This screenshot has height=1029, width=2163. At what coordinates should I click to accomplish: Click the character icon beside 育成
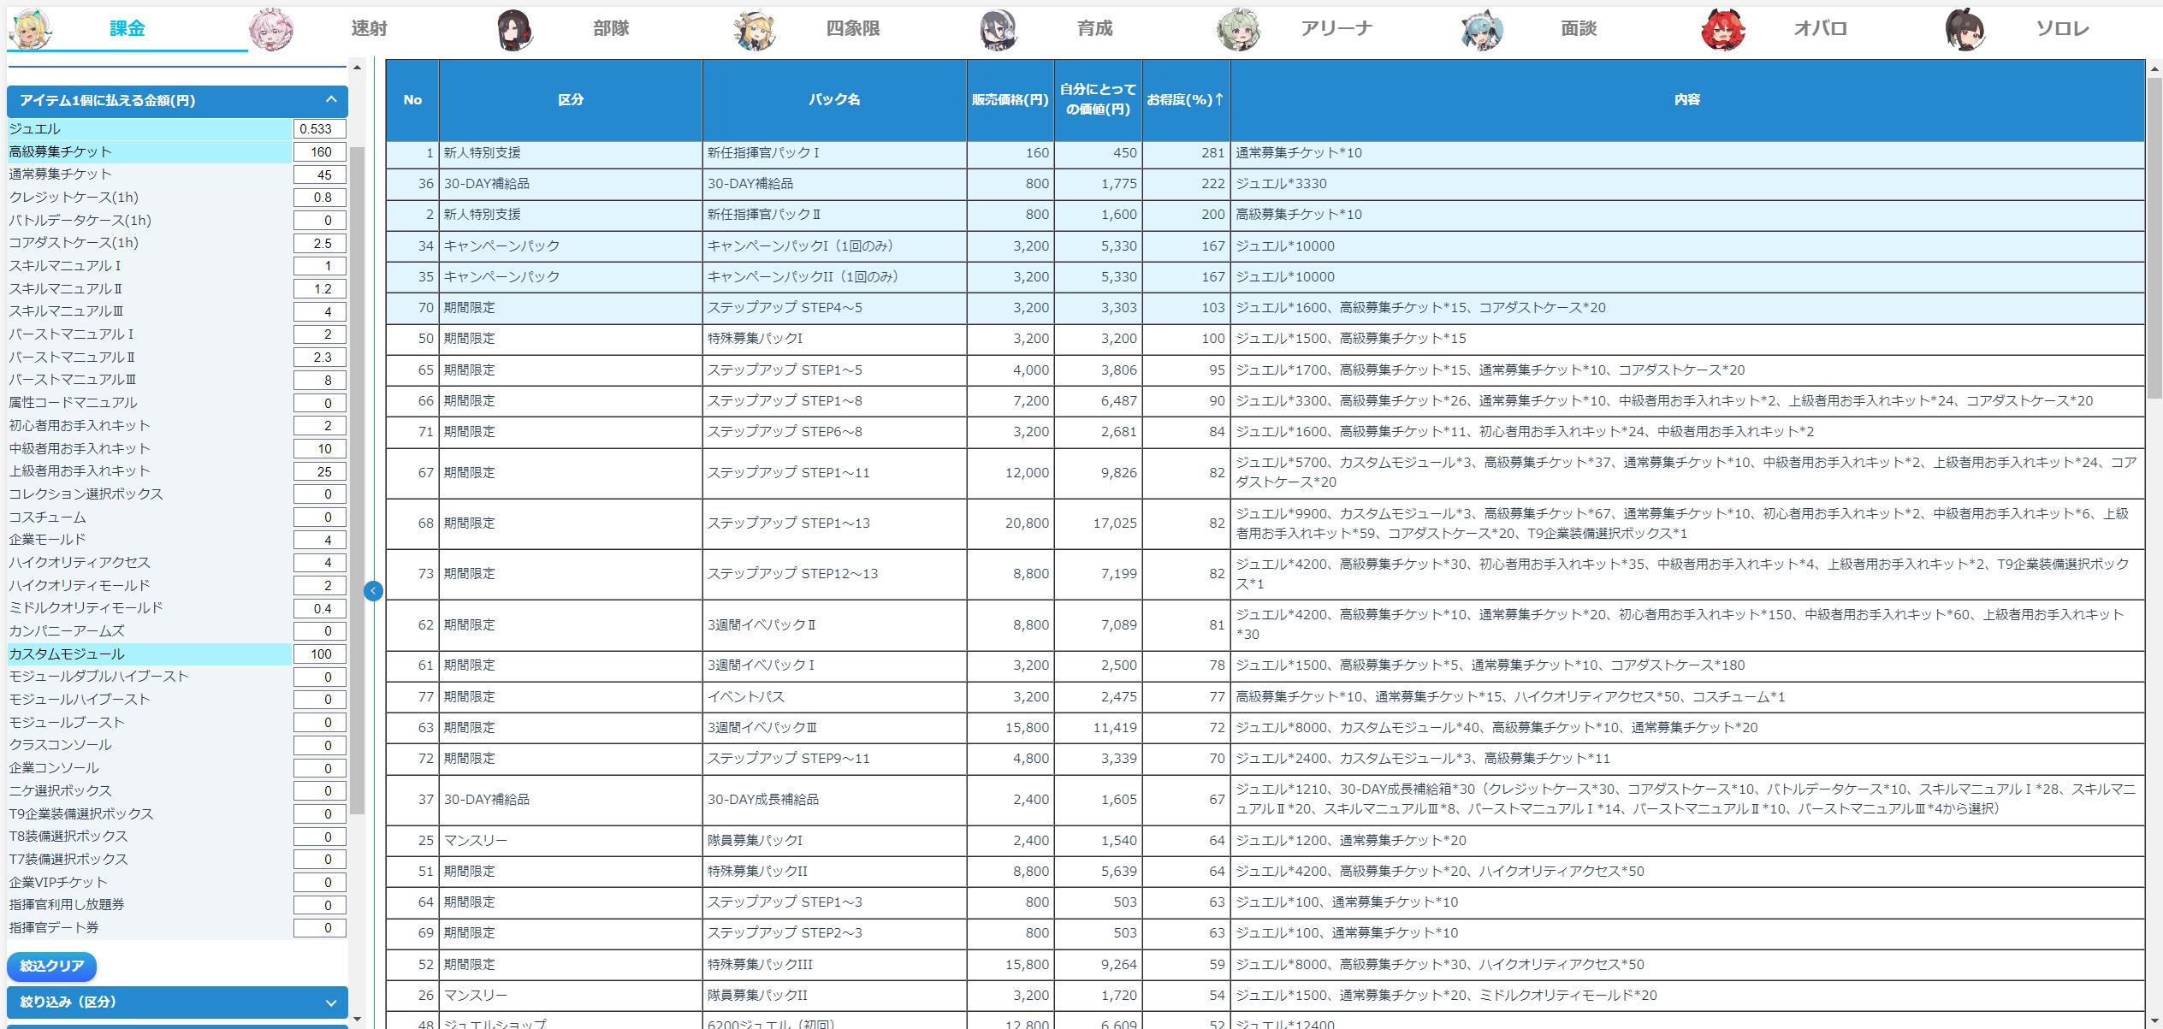click(x=998, y=30)
